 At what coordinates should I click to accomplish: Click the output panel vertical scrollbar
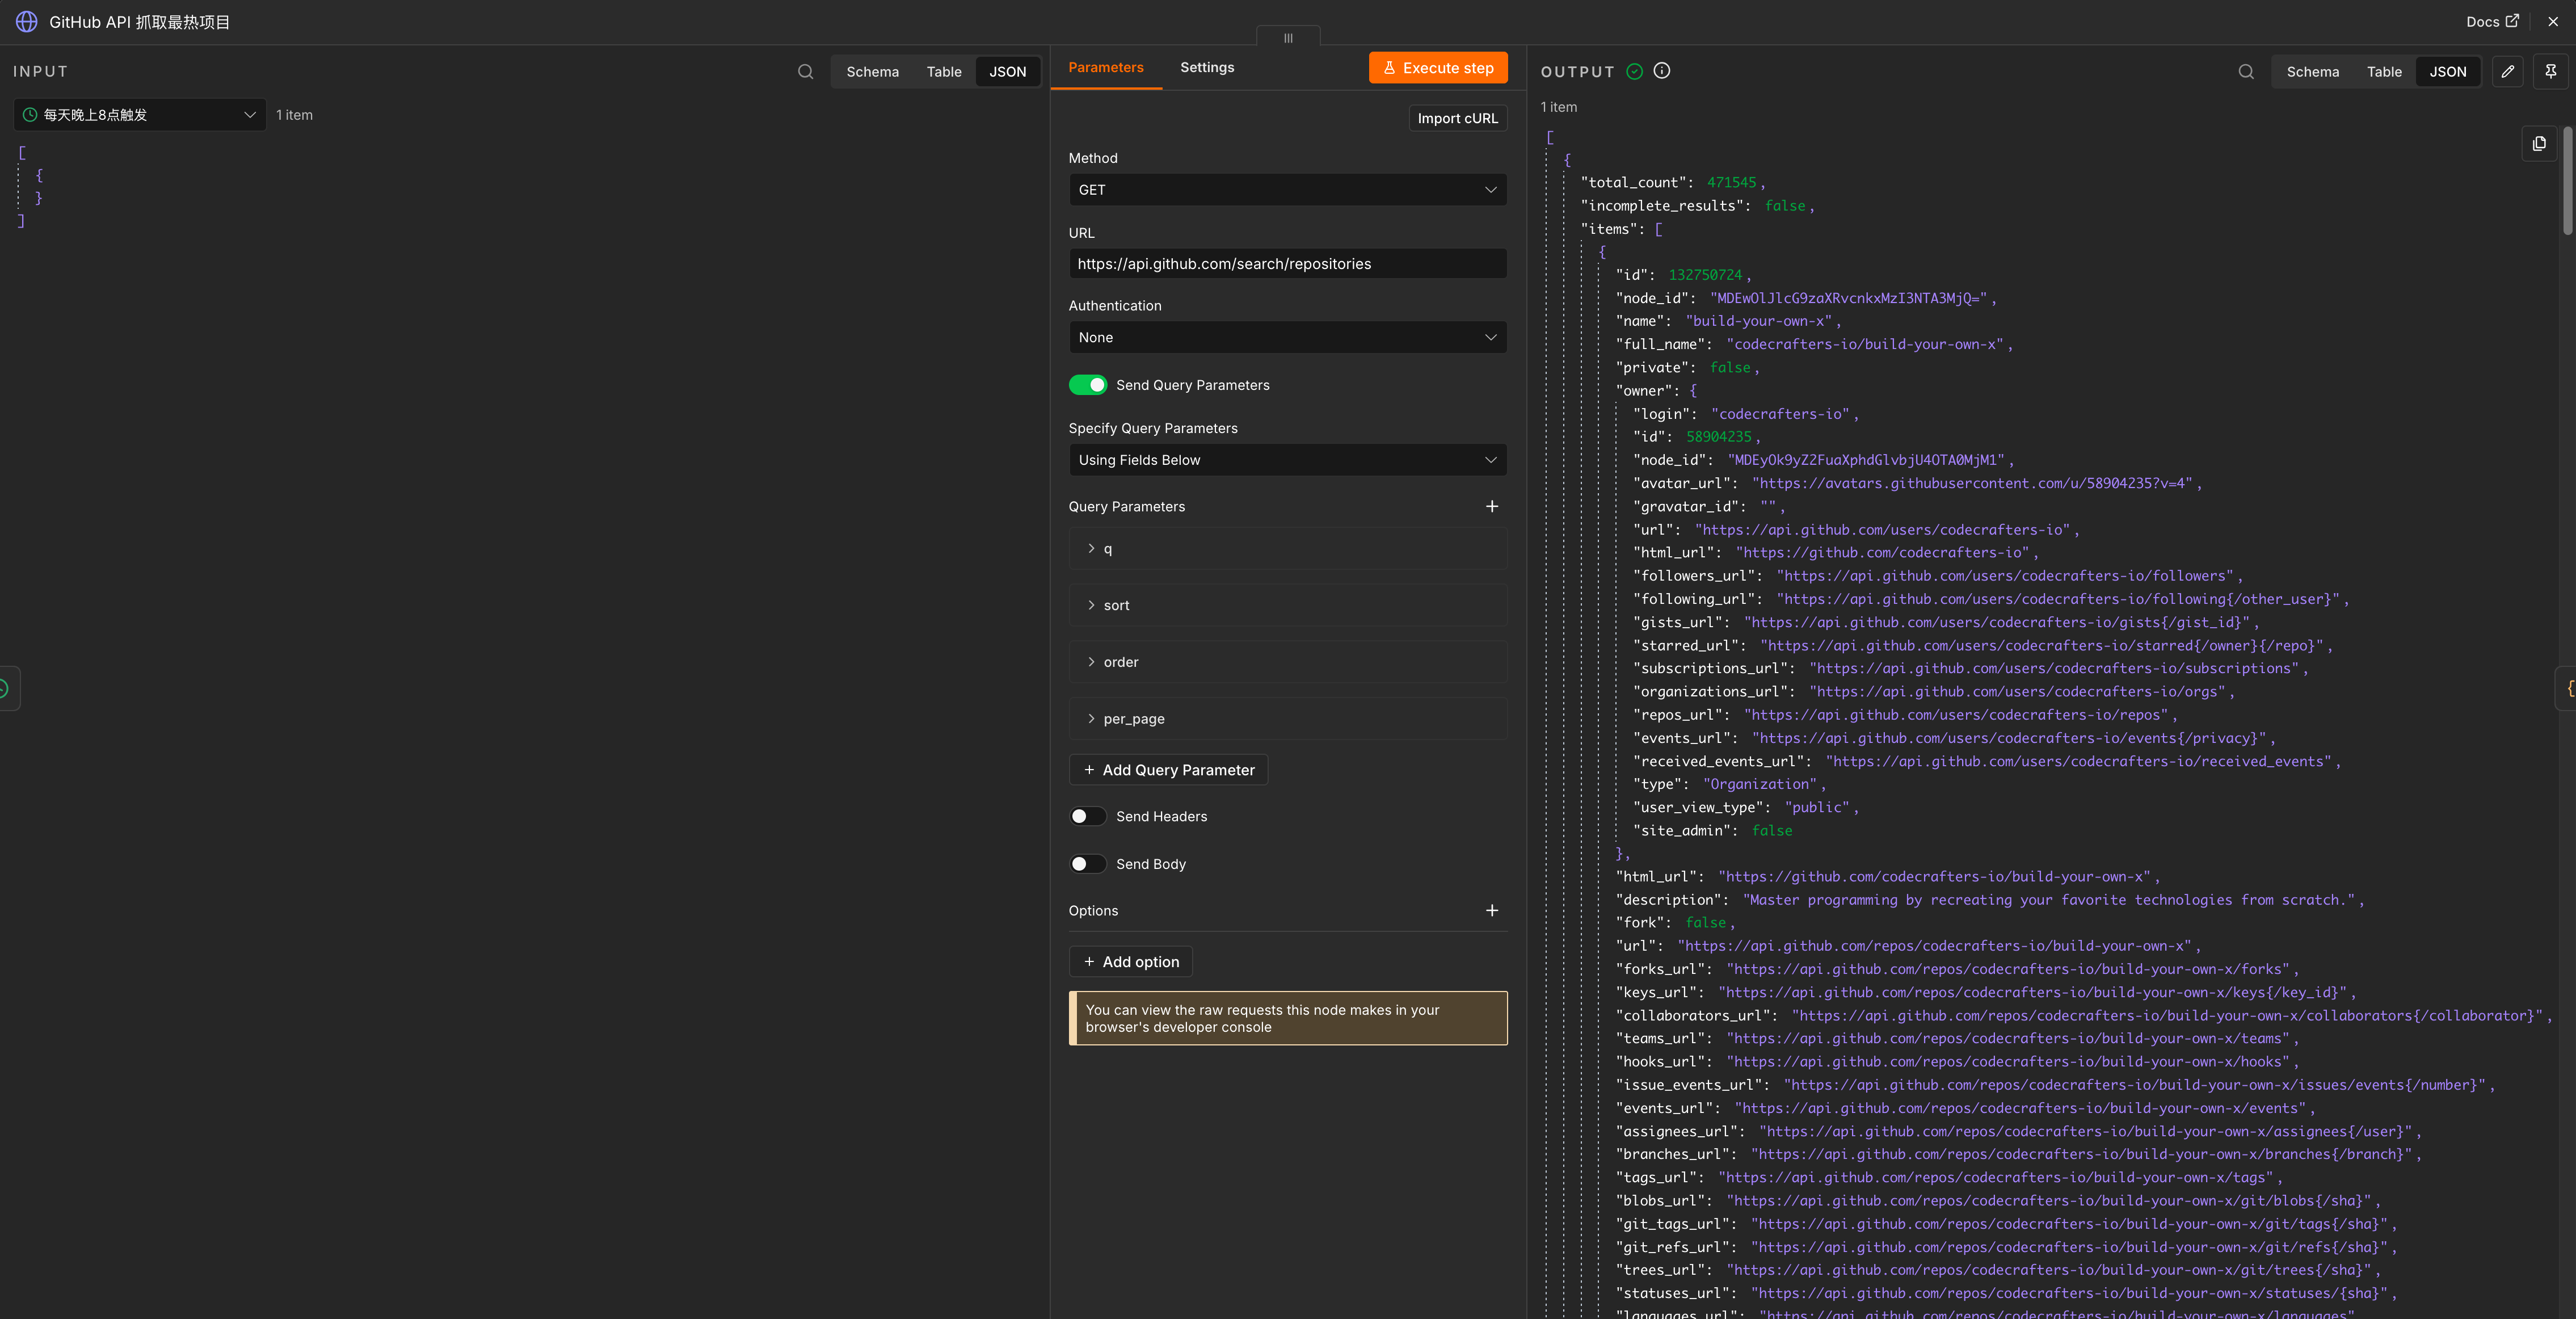click(x=2567, y=180)
